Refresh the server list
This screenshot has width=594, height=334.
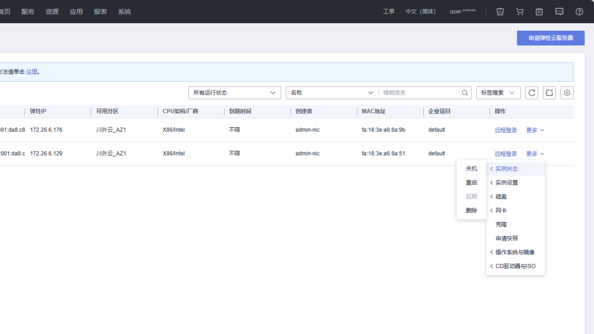pos(532,93)
